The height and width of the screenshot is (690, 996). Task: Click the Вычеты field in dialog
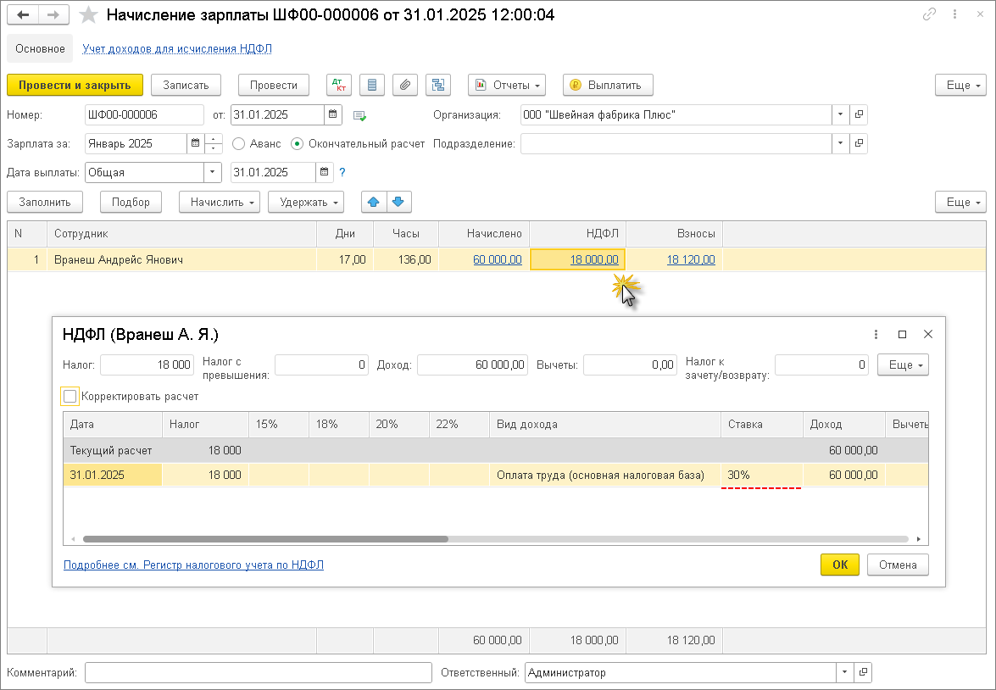(630, 364)
